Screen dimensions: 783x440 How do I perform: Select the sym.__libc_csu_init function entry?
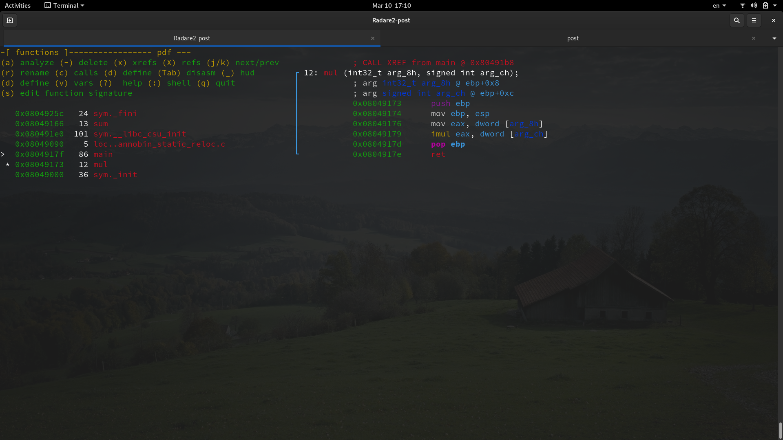pyautogui.click(x=139, y=134)
